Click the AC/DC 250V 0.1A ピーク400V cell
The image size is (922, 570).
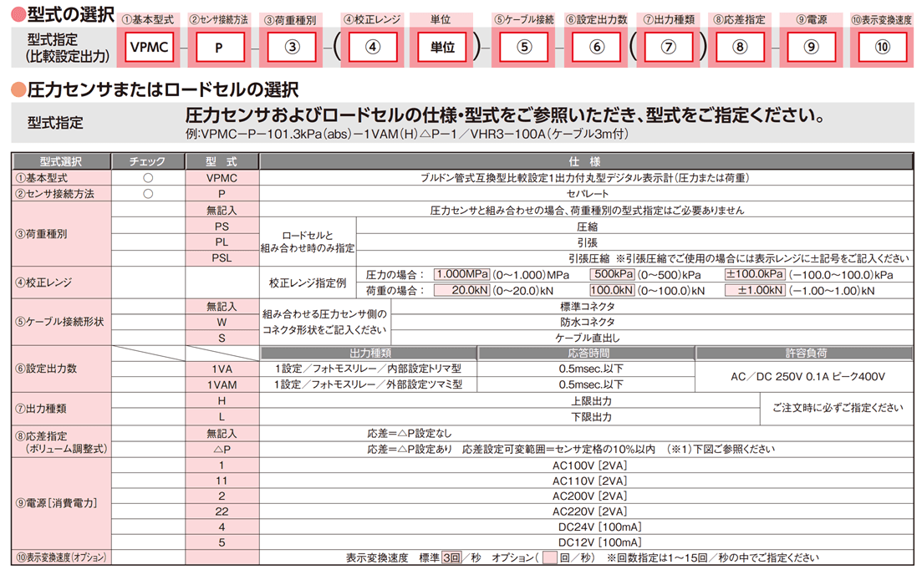(x=805, y=377)
